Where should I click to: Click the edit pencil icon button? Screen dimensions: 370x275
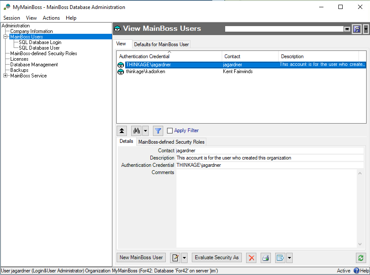(x=175, y=258)
